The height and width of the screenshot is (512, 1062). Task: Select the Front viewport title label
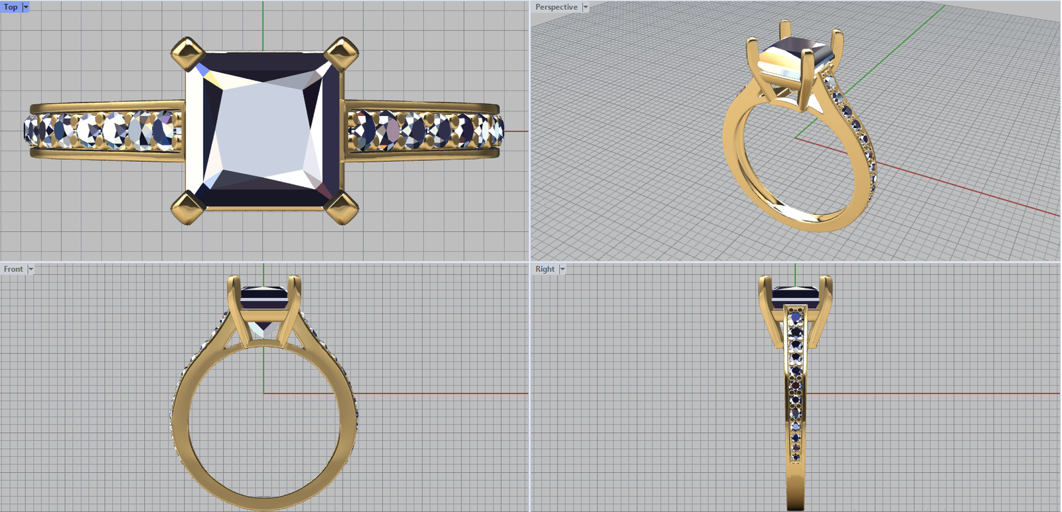coord(13,269)
